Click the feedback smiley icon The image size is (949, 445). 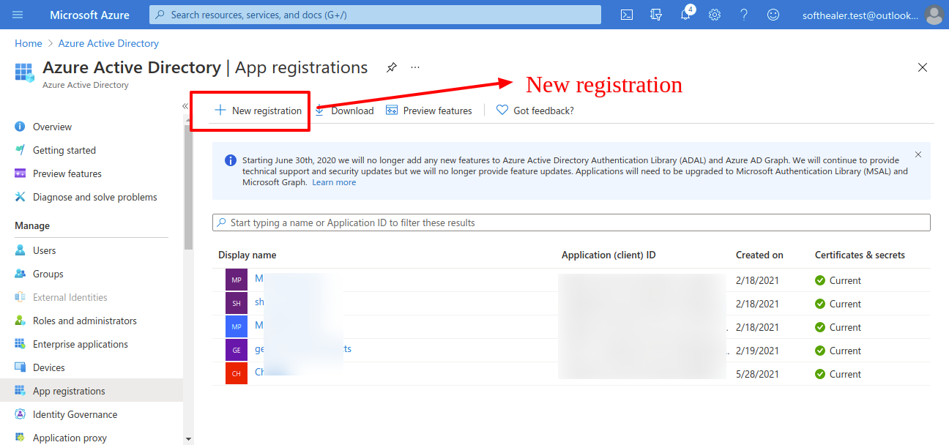[773, 15]
